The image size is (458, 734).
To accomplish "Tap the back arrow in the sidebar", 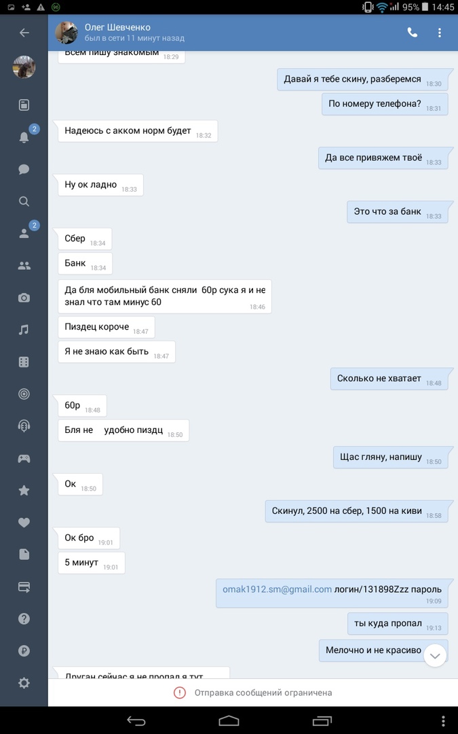I will 24,33.
